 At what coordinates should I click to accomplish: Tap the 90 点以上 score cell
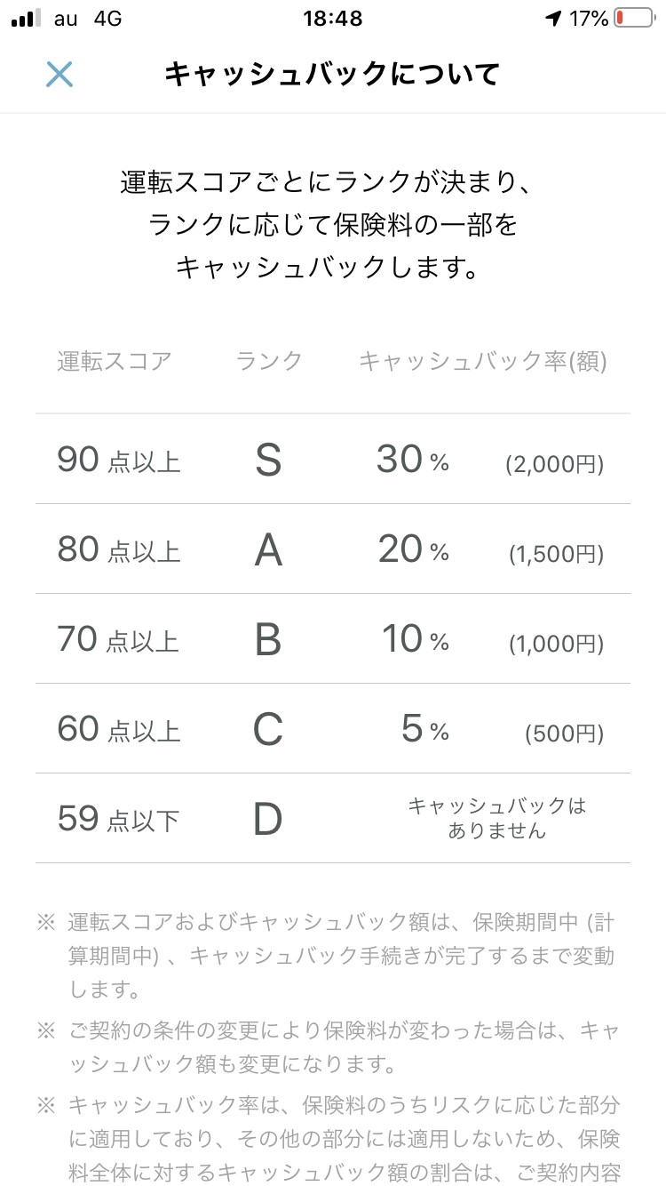(118, 461)
